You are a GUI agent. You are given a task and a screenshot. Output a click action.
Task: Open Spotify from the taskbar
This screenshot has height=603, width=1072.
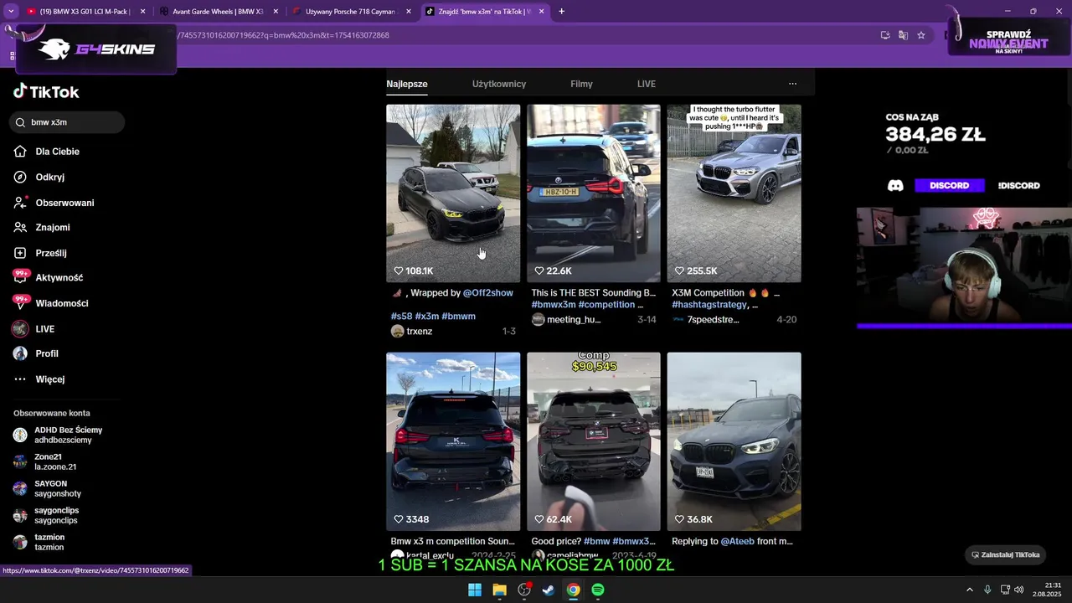(x=598, y=590)
